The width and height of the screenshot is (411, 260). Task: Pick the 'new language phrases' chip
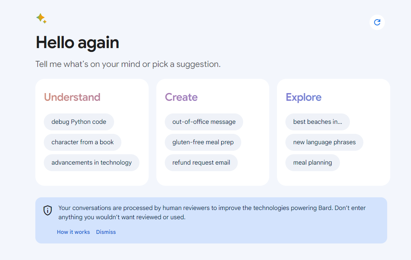click(324, 142)
